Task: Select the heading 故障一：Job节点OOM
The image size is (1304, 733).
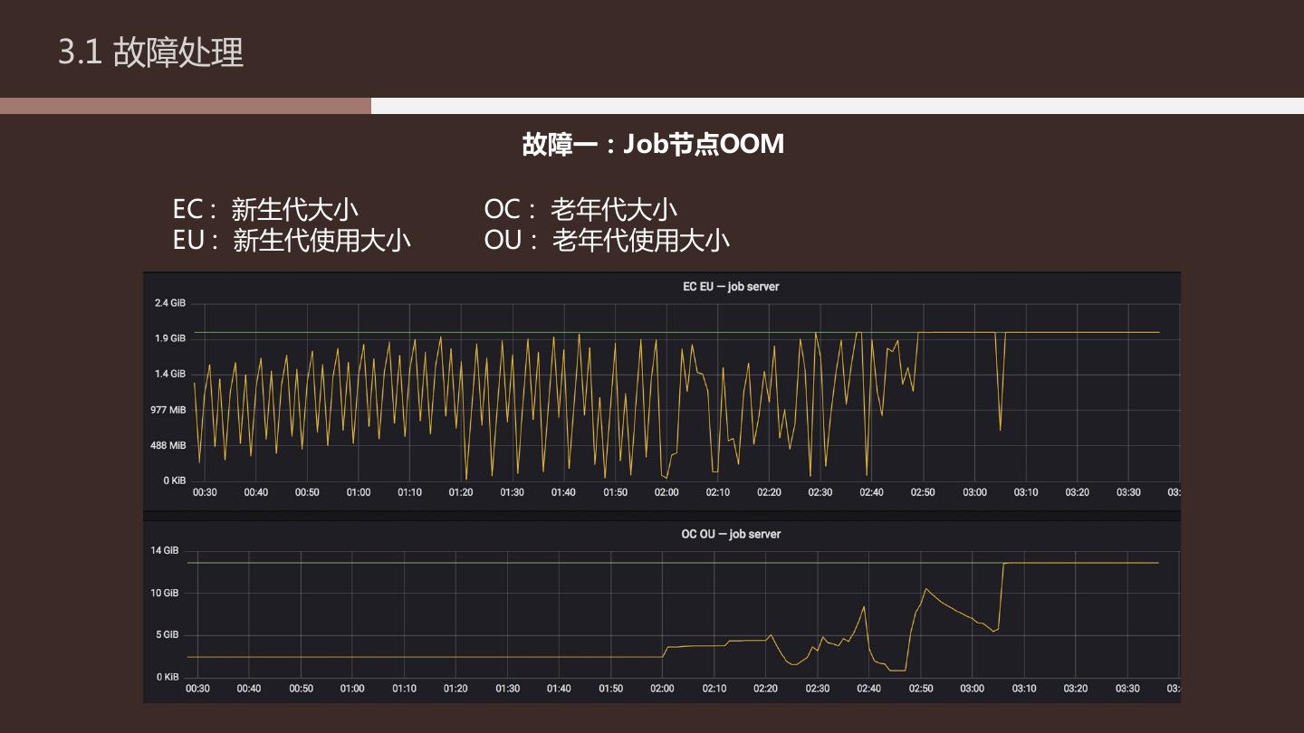Action: pos(652,144)
